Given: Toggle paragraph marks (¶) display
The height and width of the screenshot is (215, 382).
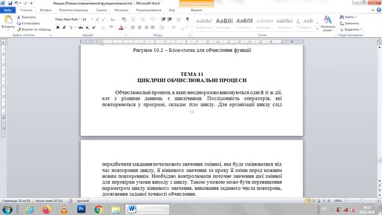Looking at the screenshot, I should coord(187,19).
